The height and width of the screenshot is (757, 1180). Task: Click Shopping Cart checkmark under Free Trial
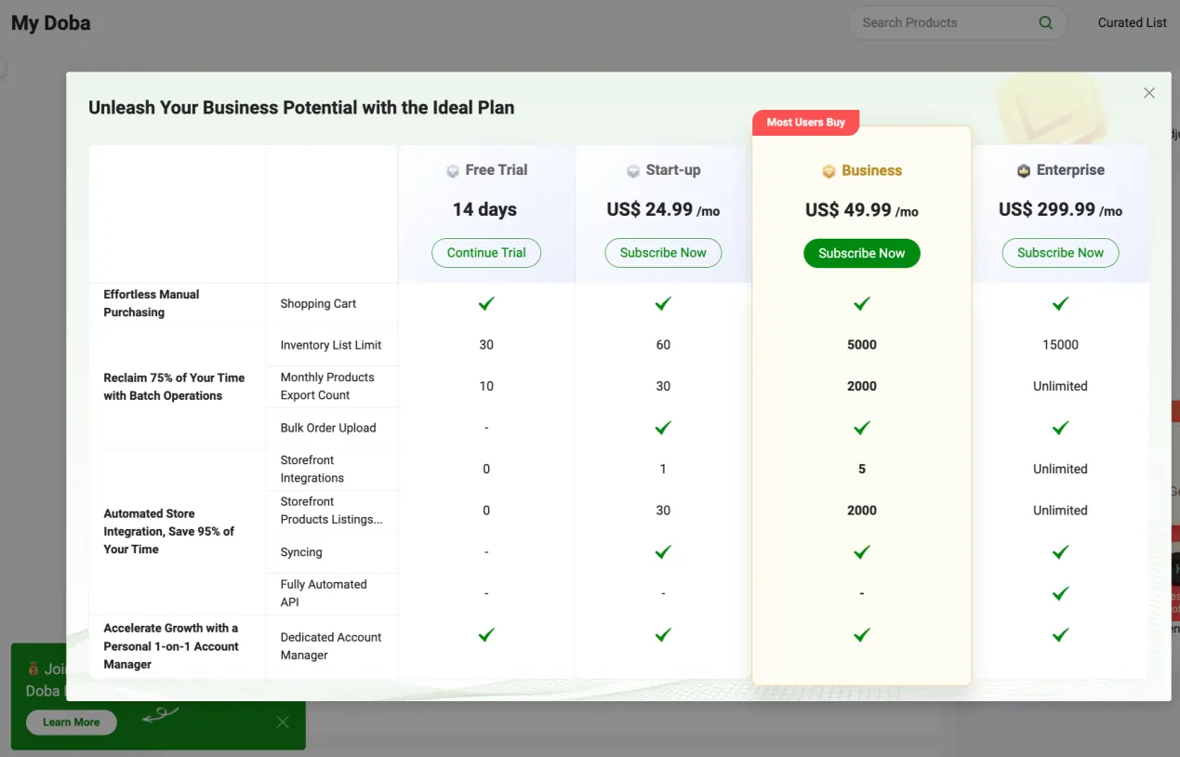(486, 303)
